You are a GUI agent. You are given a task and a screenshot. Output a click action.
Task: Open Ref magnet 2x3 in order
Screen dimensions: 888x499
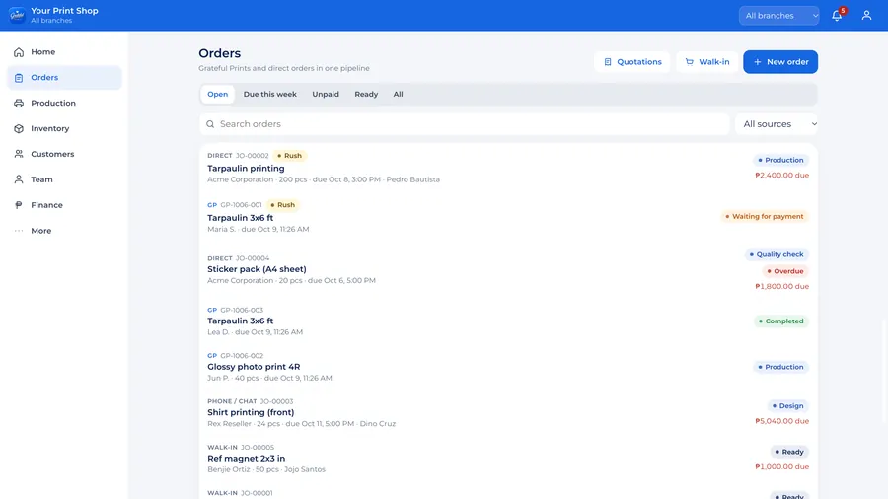[508, 459]
